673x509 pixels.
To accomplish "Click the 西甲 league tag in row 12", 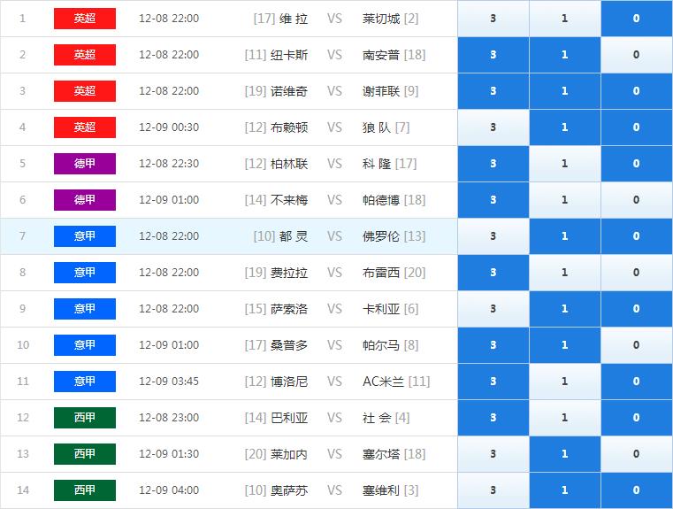I will pyautogui.click(x=85, y=418).
